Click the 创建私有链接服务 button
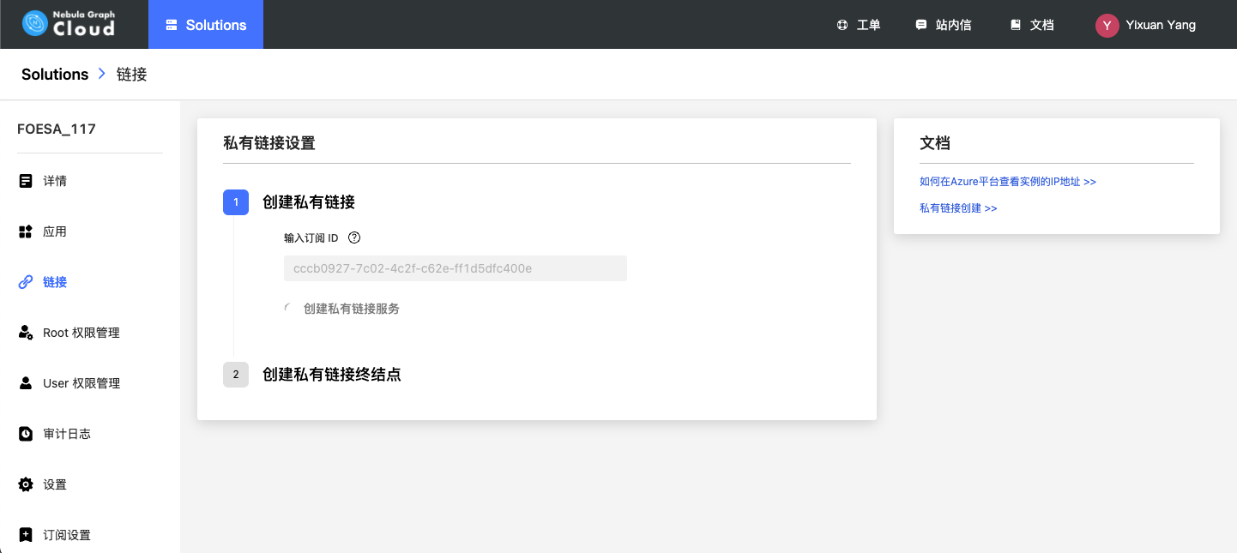Screen dimensions: 1237x553 [351, 309]
